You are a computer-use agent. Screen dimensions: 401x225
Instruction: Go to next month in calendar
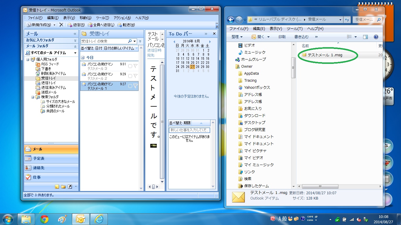(210, 42)
